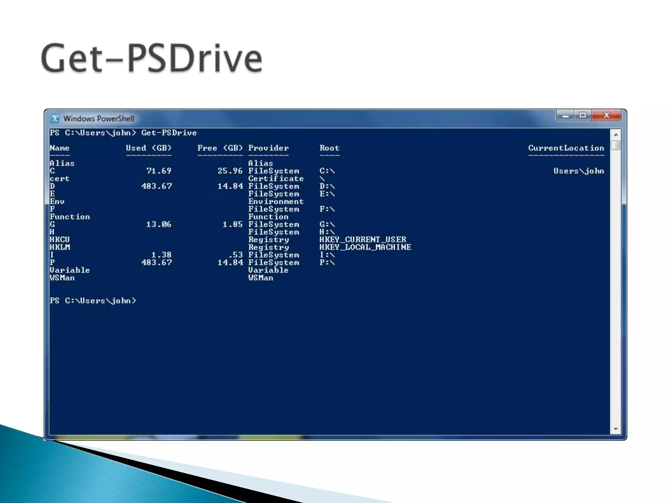The width and height of the screenshot is (671, 503).
Task: Click the Certificate provider text
Action: click(x=276, y=179)
